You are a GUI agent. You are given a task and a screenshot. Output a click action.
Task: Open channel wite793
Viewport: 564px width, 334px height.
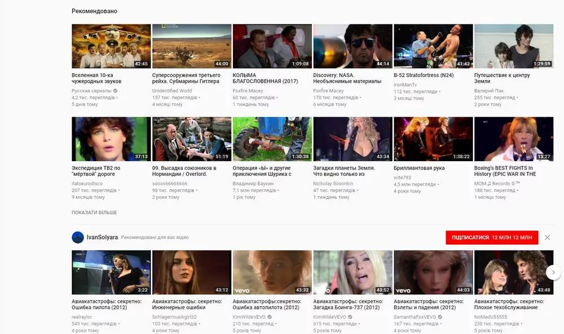click(402, 177)
